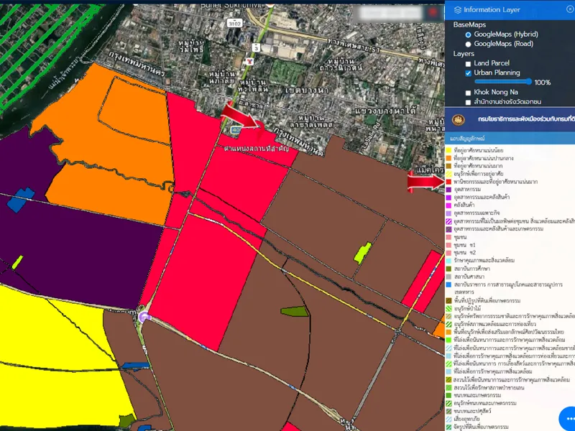
Task: Uncheck the Urban Planning layer
Action: (x=469, y=73)
